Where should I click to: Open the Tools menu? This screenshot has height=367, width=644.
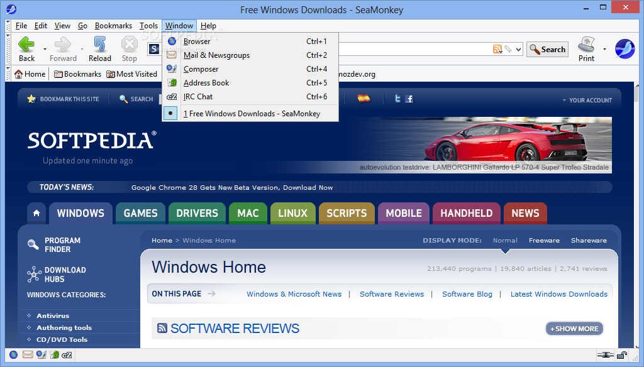(x=148, y=26)
